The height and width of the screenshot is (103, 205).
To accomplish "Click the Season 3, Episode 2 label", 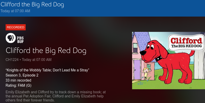I will coord(22,75).
